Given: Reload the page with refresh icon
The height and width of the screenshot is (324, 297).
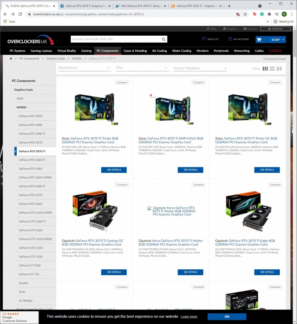Looking at the screenshot, I should coord(20,14).
